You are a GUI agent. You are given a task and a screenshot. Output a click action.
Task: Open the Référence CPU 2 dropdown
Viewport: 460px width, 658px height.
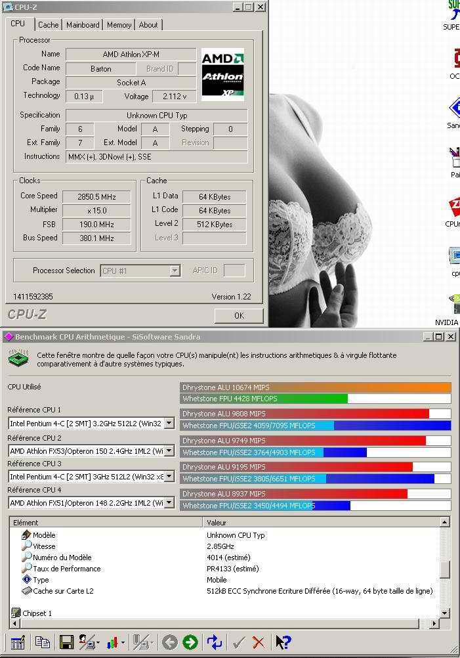(x=169, y=450)
